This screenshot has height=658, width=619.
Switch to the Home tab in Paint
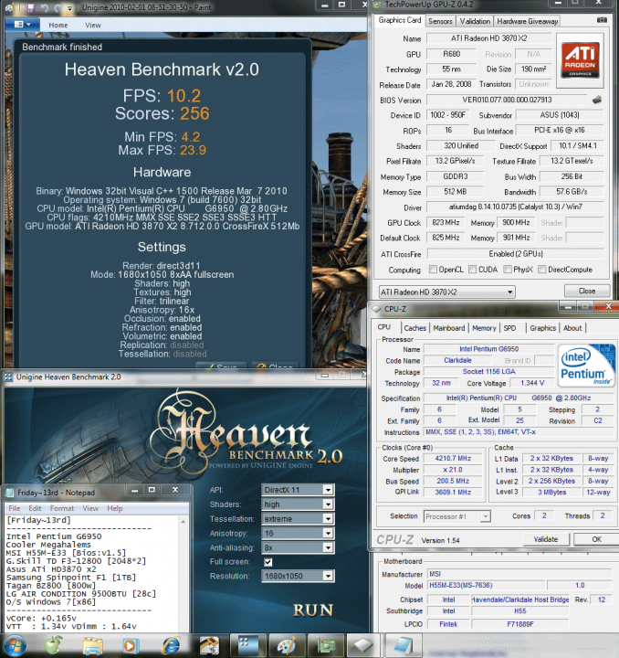point(58,26)
